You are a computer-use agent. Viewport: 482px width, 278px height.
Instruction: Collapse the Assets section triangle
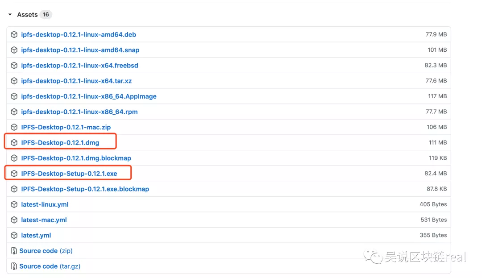(10, 14)
